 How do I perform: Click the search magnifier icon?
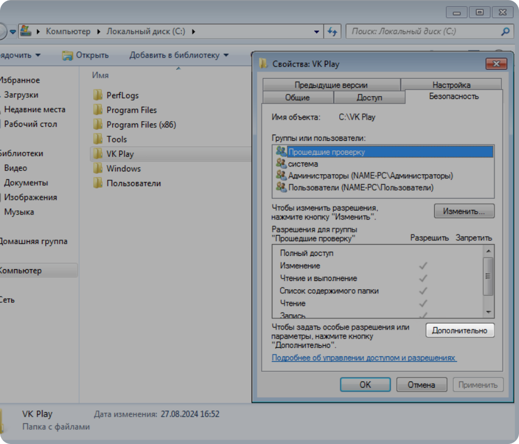505,32
